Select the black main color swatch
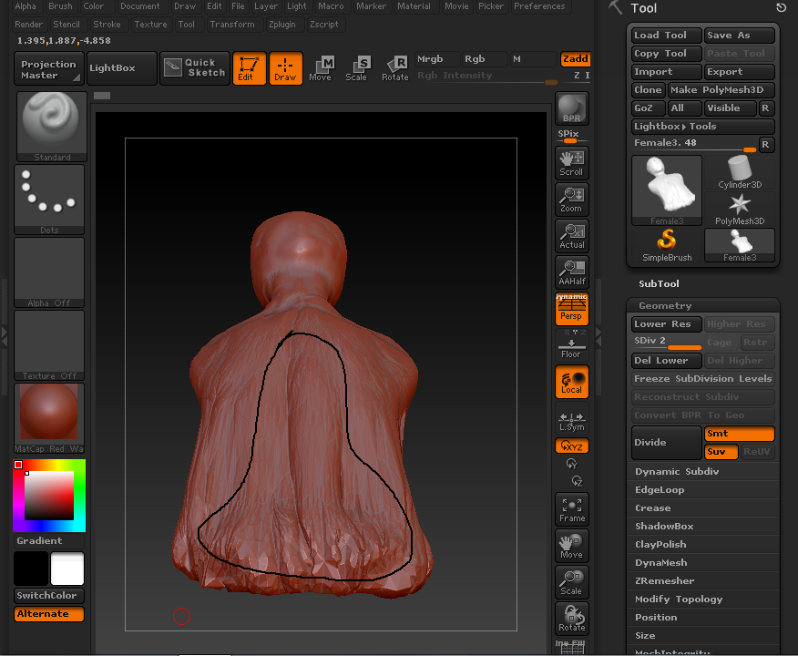Viewport: 798px width, 656px height. point(31,569)
